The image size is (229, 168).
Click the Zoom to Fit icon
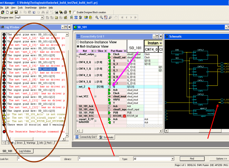click(x=106, y=18)
